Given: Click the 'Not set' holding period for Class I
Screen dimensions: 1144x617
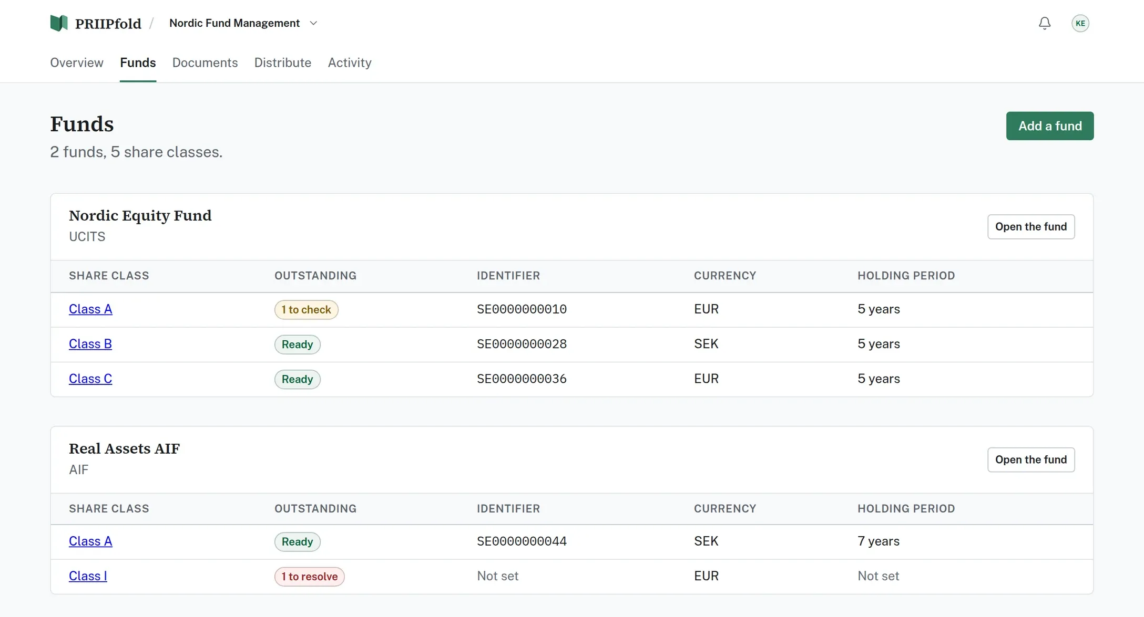Looking at the screenshot, I should 878,576.
